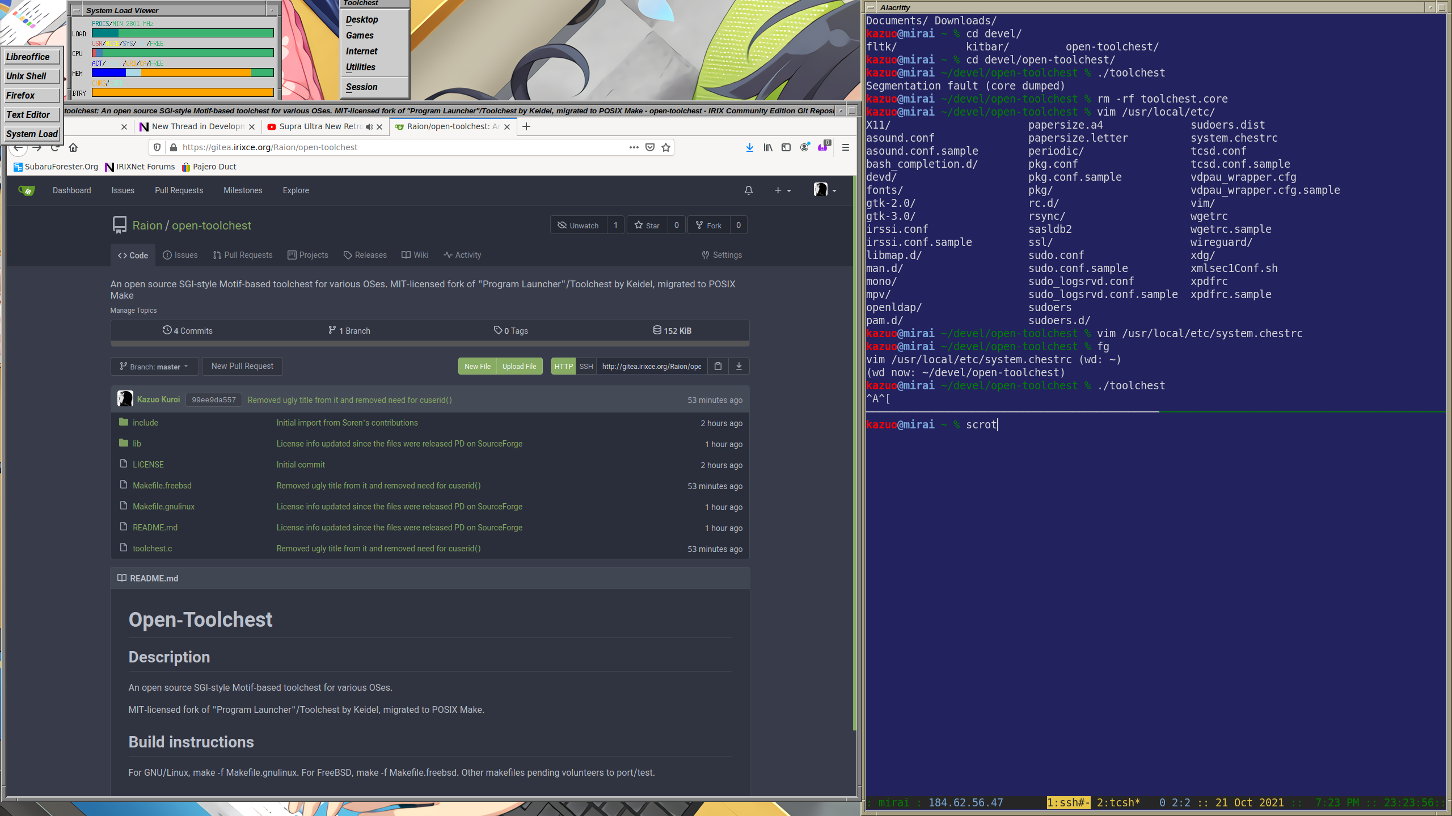Open toolchest.c file link
This screenshot has width=1452, height=816.
tap(152, 549)
